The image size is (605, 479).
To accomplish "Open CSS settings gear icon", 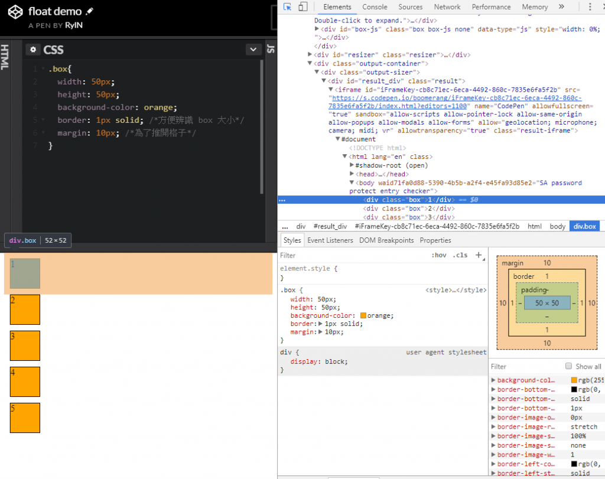I will click(x=33, y=50).
